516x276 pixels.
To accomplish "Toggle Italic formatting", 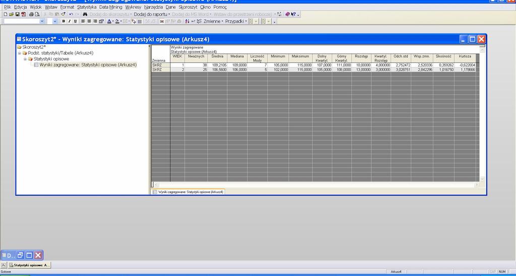I will pyautogui.click(x=70, y=21).
